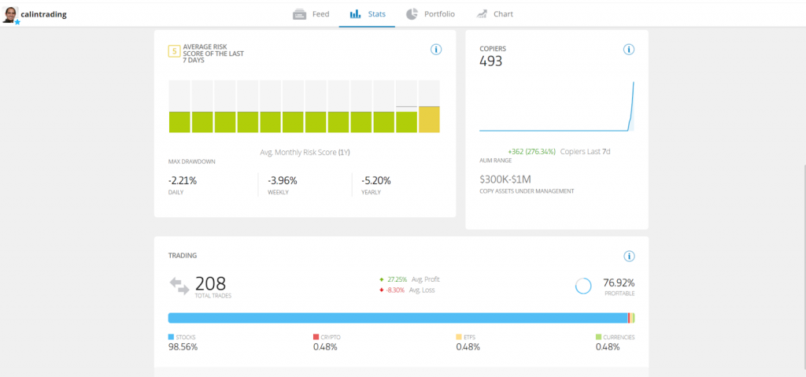This screenshot has height=377, width=806.
Task: Click the red Crypto legend swatch
Action: click(x=316, y=337)
